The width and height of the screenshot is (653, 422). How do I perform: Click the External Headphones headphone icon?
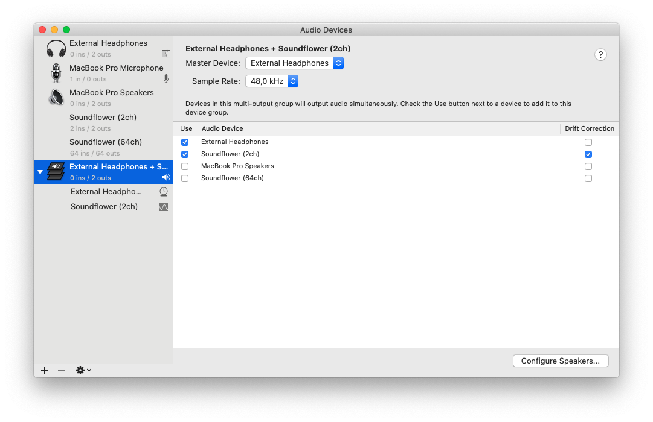(56, 49)
